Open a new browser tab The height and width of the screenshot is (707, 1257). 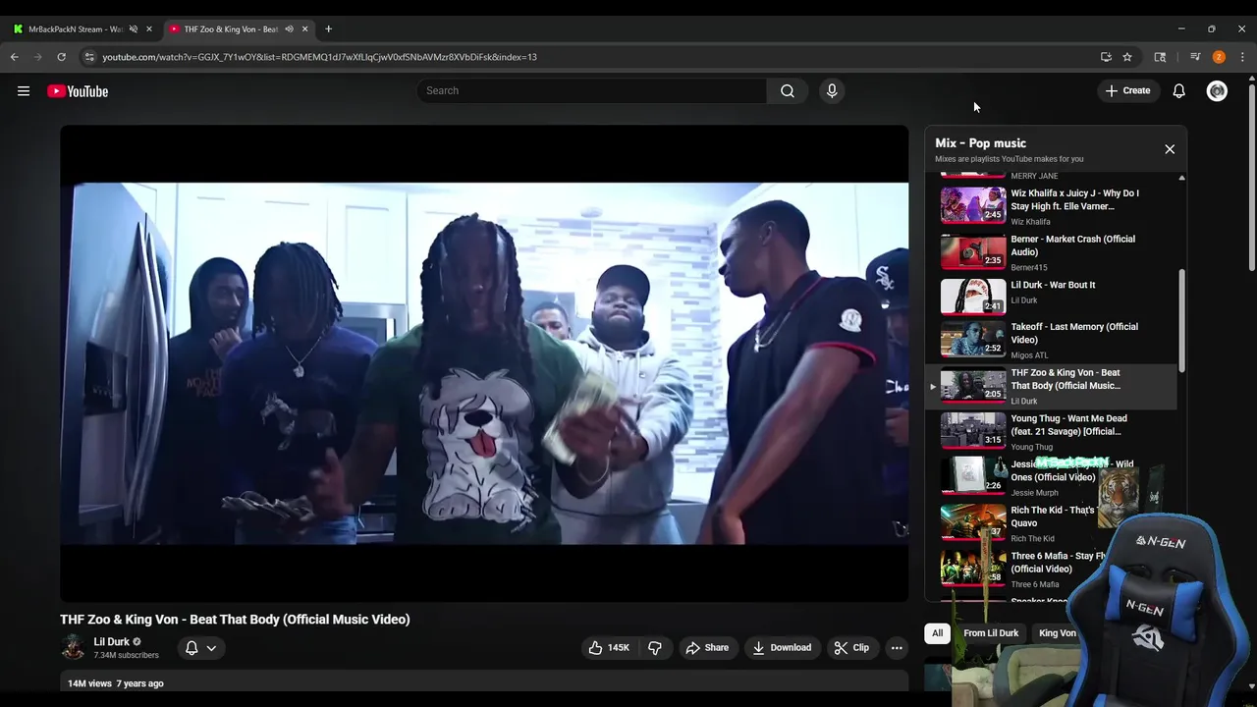pyautogui.click(x=328, y=29)
